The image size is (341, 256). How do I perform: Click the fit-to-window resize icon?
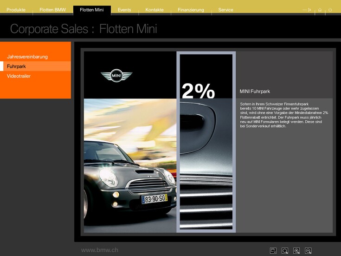click(273, 250)
